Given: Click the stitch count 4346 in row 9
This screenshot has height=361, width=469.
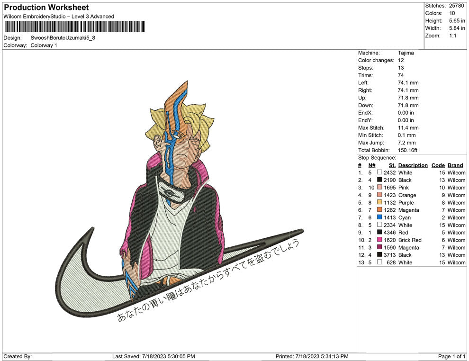Looking at the screenshot, I should 390,233.
